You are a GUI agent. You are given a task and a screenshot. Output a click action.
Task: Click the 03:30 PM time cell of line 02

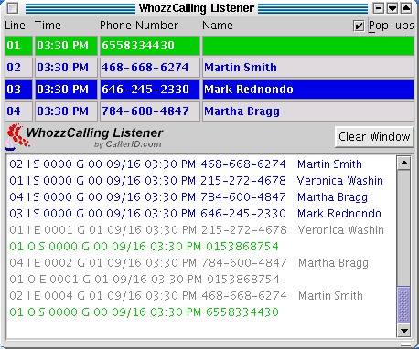66,68
